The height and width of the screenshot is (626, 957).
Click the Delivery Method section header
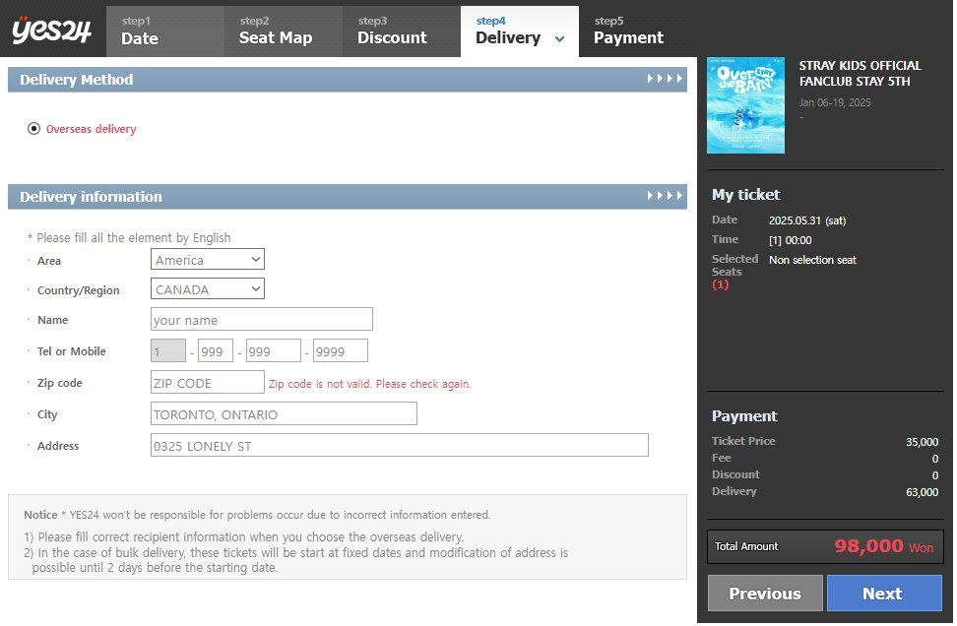(x=348, y=80)
